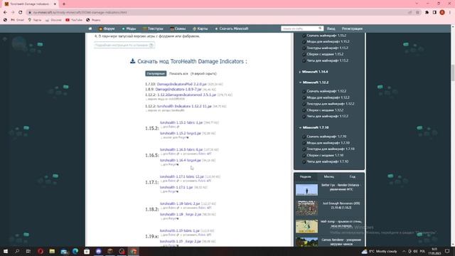Open the Форум nav item
Viewport: 455px width, 256px height.
[107, 28]
